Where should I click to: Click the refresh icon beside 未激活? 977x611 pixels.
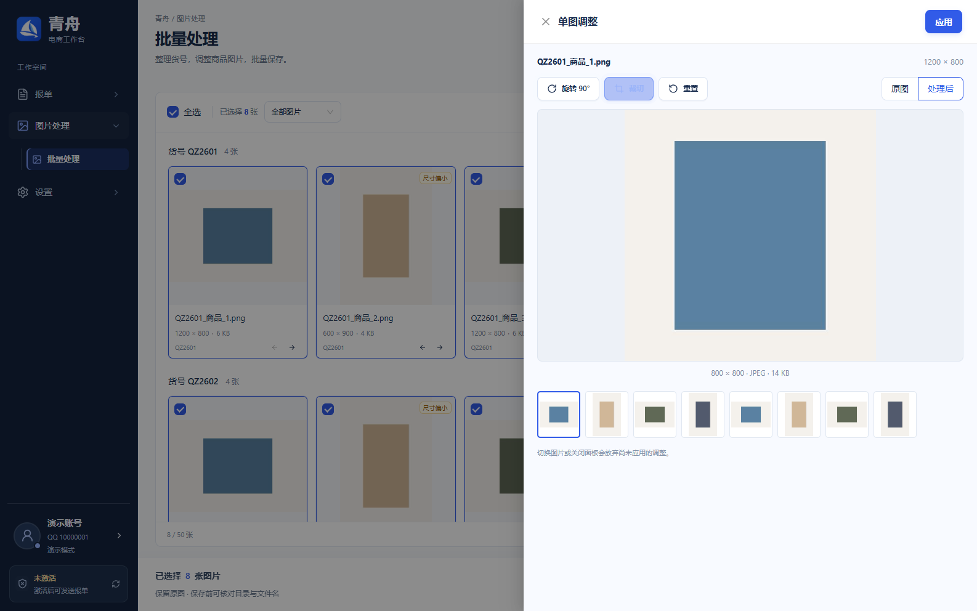pyautogui.click(x=116, y=584)
